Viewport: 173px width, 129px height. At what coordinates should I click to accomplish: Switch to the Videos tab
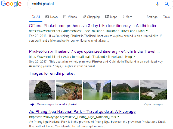click(70, 17)
